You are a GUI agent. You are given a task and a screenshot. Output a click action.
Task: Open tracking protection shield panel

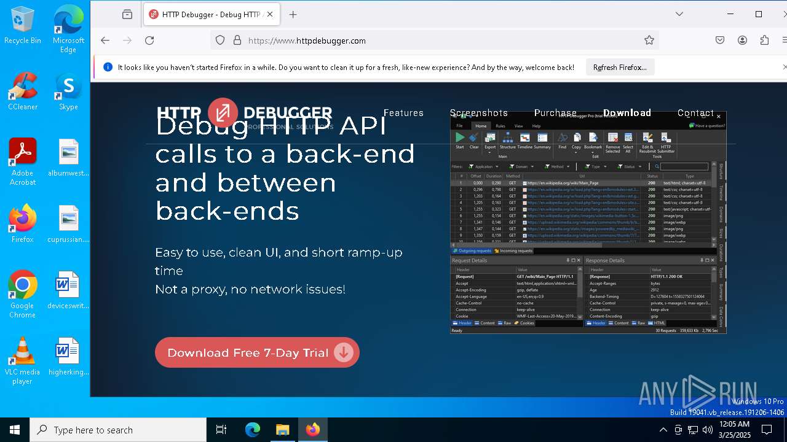coord(220,41)
